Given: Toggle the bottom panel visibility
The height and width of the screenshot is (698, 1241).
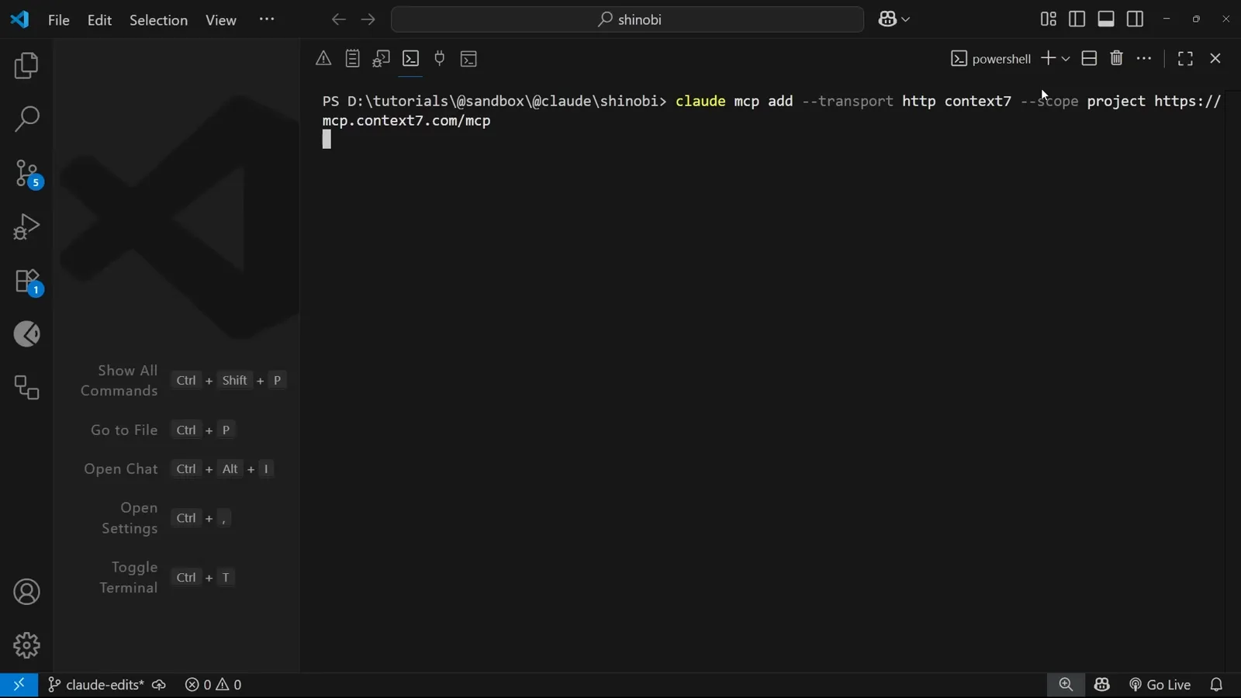Looking at the screenshot, I should pyautogui.click(x=1106, y=19).
